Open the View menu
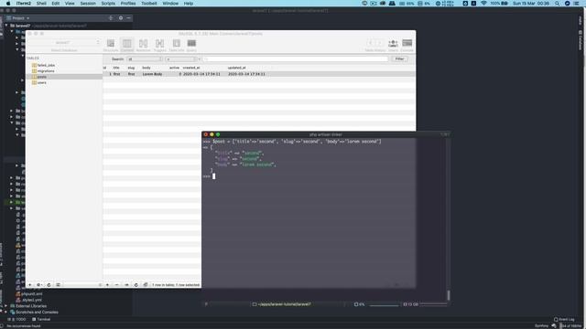Image resolution: width=586 pixels, height=329 pixels. coord(70,4)
